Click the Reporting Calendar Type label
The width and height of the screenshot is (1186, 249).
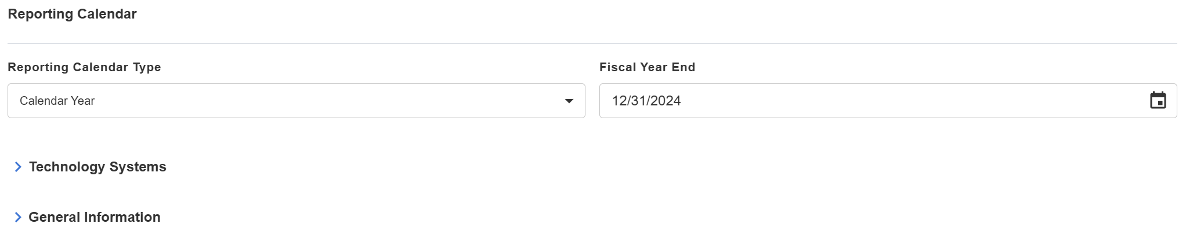(x=84, y=67)
